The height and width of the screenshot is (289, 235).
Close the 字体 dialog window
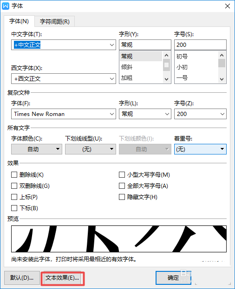(228, 6)
